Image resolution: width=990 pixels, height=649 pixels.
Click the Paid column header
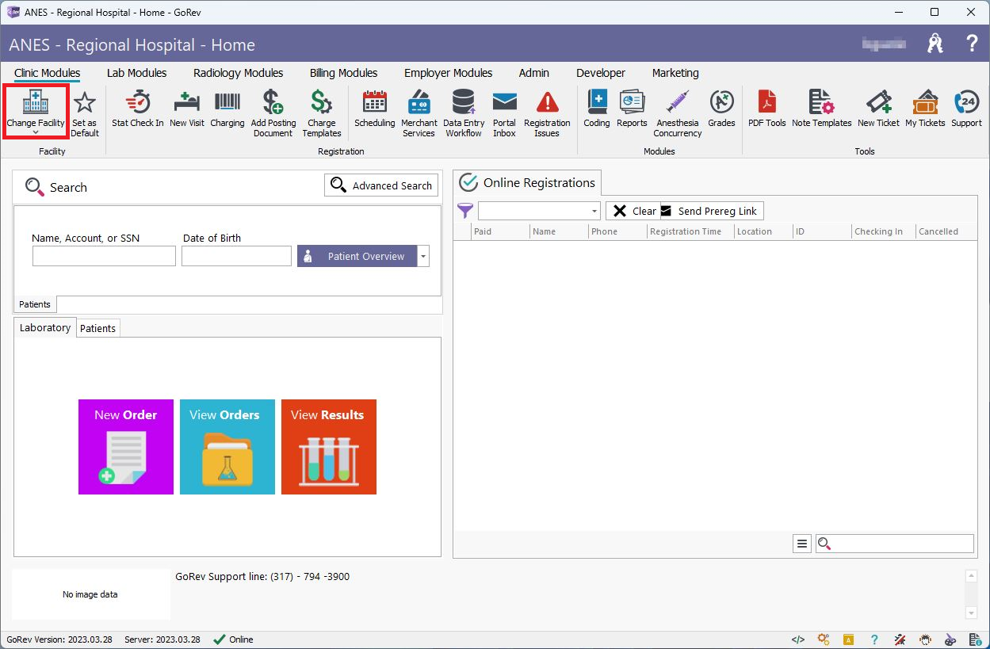click(499, 231)
